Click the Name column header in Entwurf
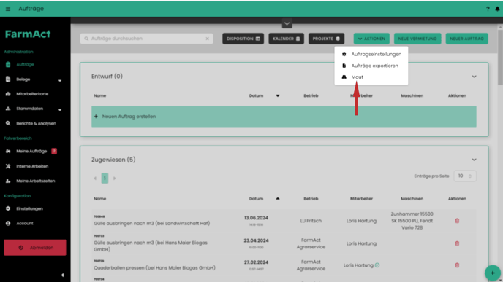This screenshot has width=503, height=282. (x=99, y=95)
